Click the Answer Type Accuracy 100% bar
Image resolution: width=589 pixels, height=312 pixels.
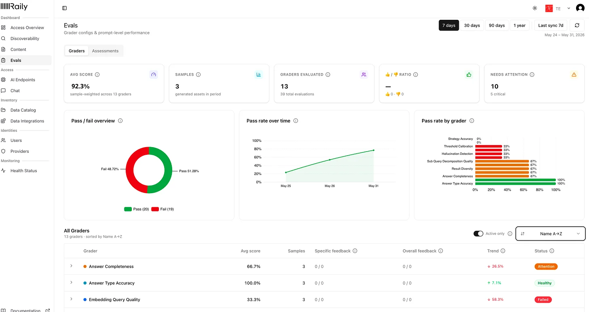pos(515,183)
